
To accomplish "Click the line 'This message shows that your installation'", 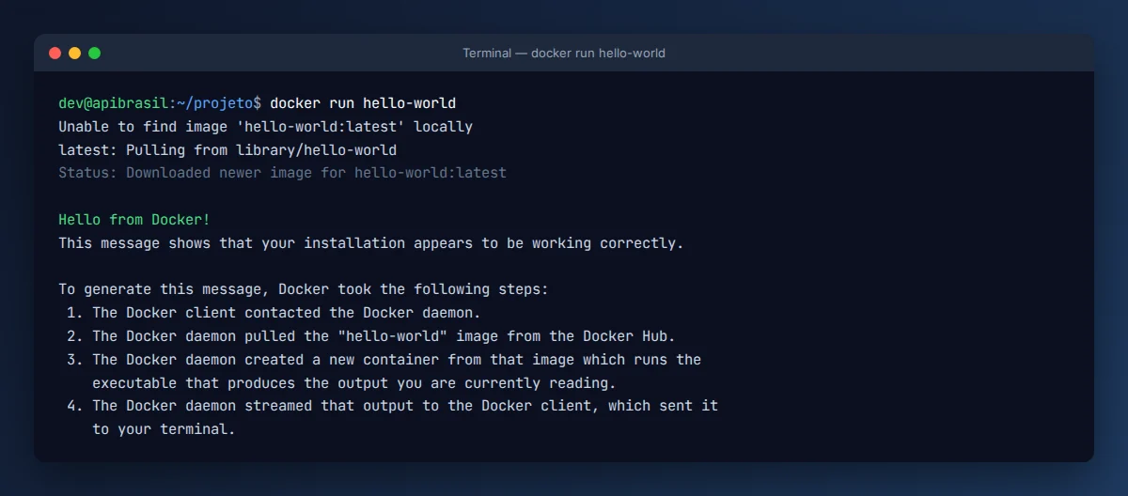I will click(371, 243).
